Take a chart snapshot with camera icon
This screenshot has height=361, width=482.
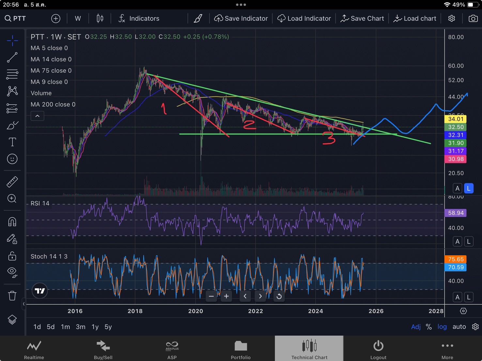coord(473,19)
